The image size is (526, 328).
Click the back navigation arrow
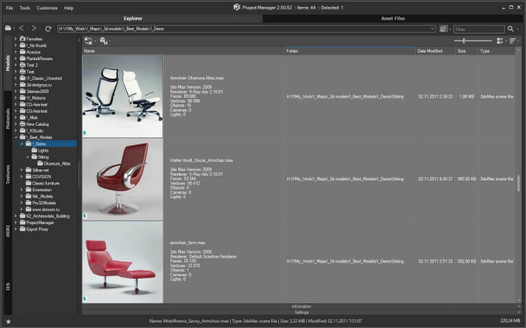21,29
